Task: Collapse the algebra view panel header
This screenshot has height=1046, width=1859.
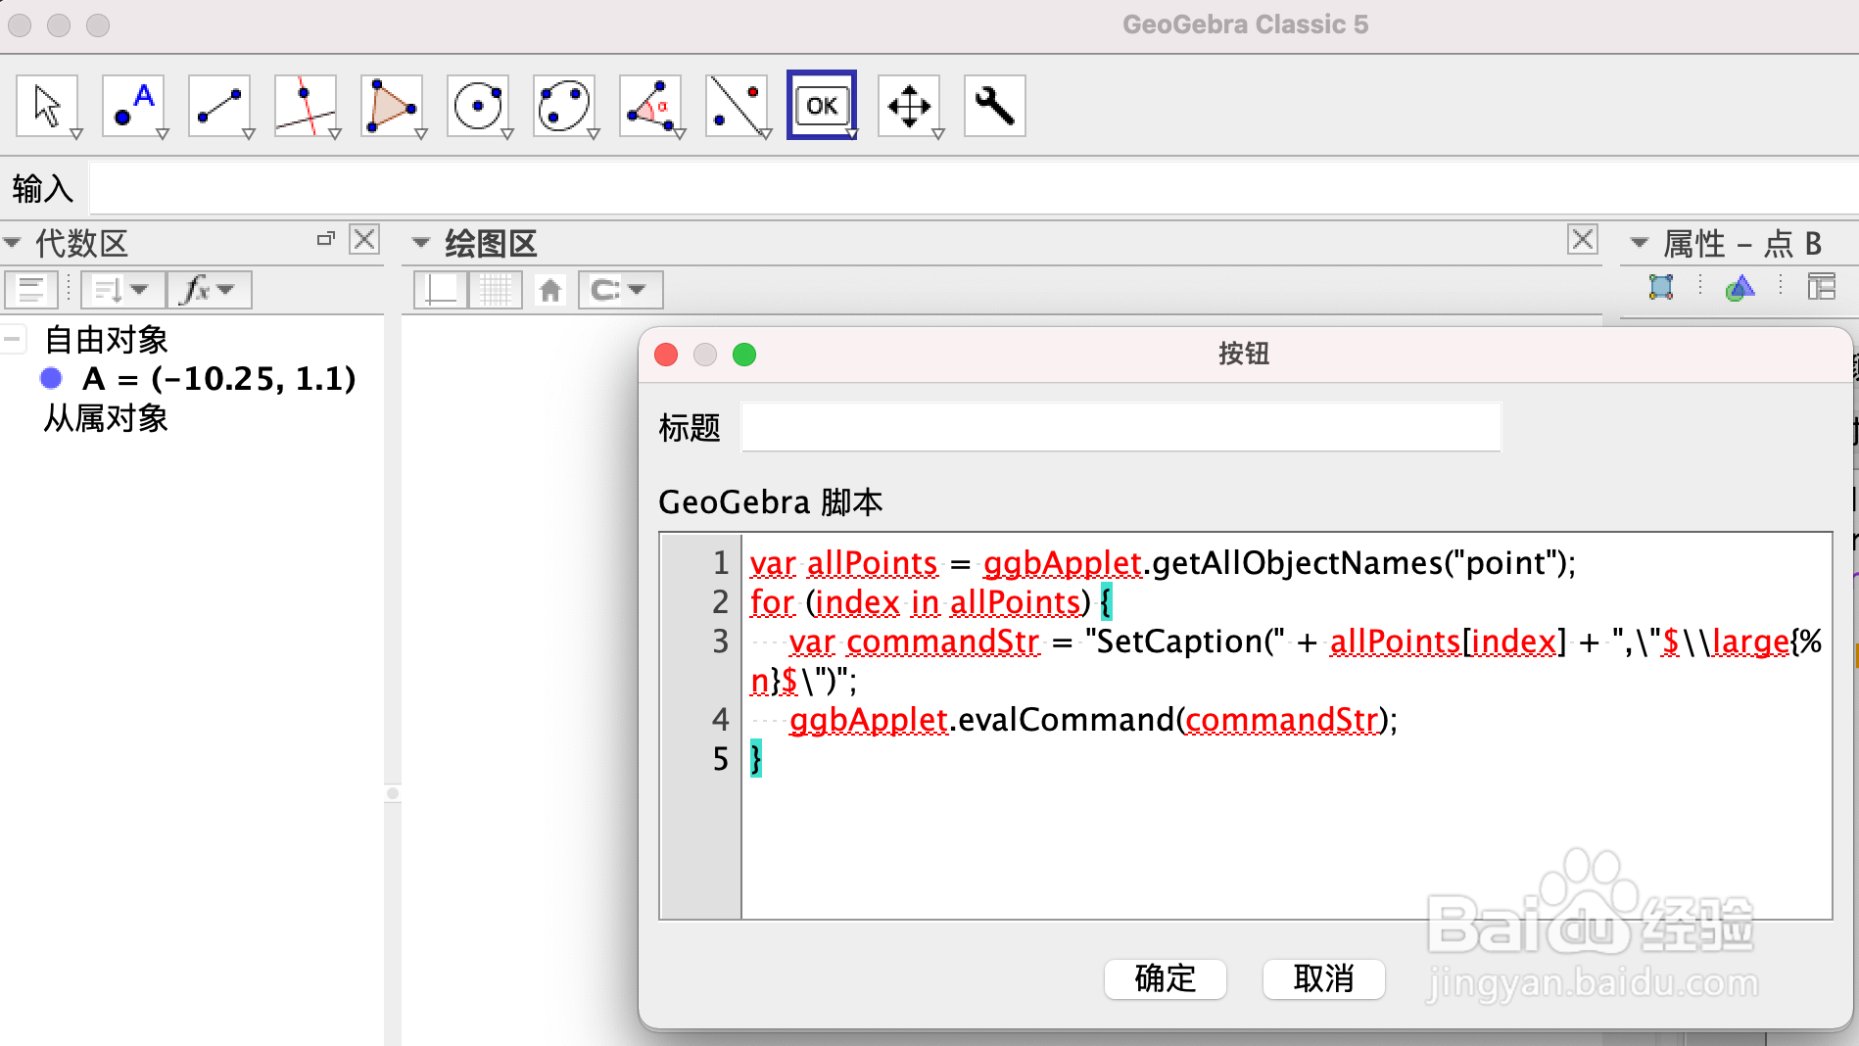Action: click(x=12, y=242)
